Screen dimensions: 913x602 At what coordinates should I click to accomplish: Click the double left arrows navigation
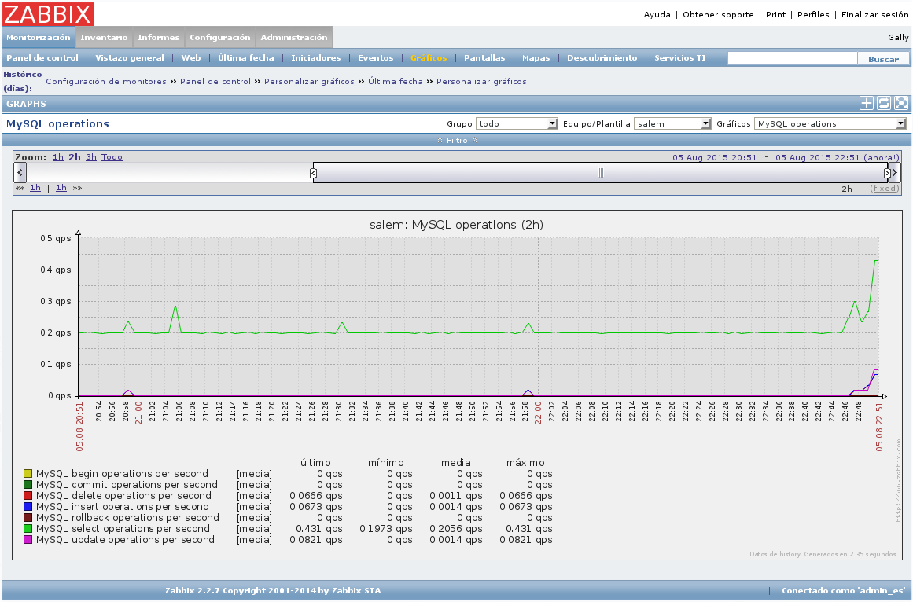(20, 188)
